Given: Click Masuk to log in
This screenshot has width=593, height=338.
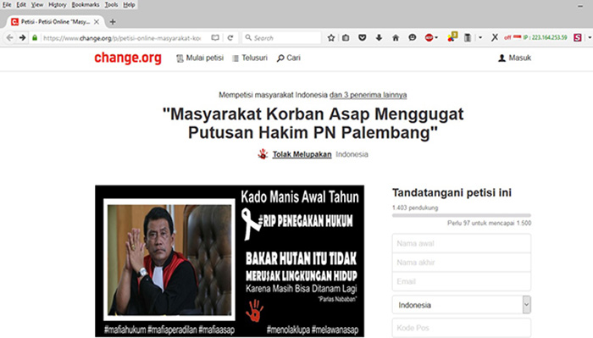Looking at the screenshot, I should point(514,58).
